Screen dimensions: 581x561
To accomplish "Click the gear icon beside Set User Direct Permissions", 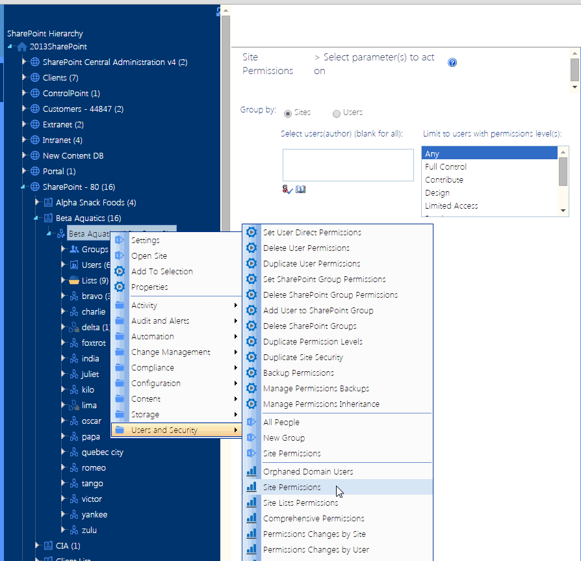I will [252, 232].
